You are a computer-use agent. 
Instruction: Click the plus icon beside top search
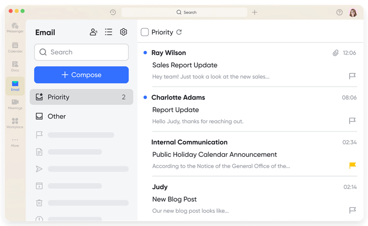pyautogui.click(x=254, y=12)
